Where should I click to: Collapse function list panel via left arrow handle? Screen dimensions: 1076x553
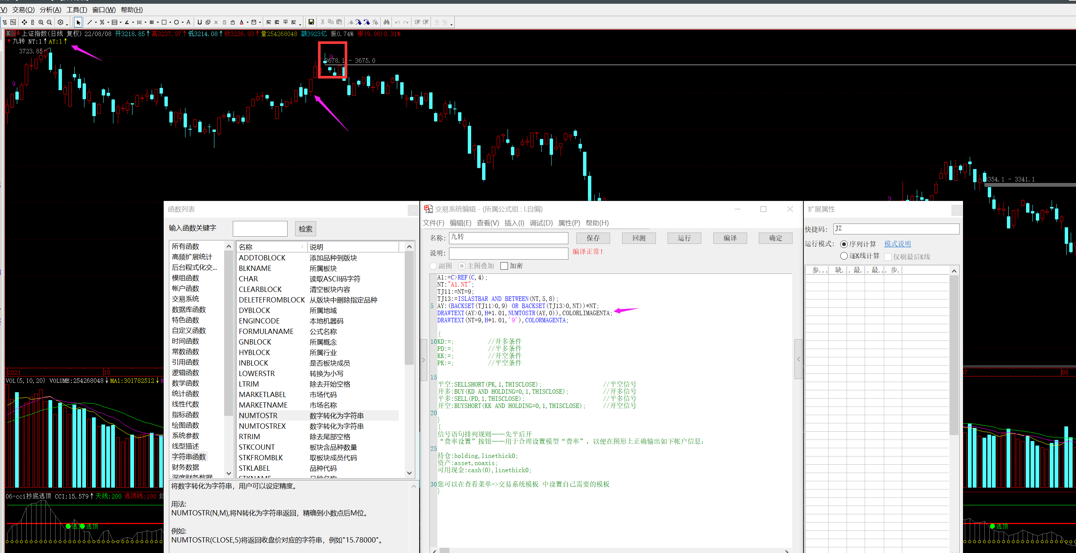tap(423, 360)
